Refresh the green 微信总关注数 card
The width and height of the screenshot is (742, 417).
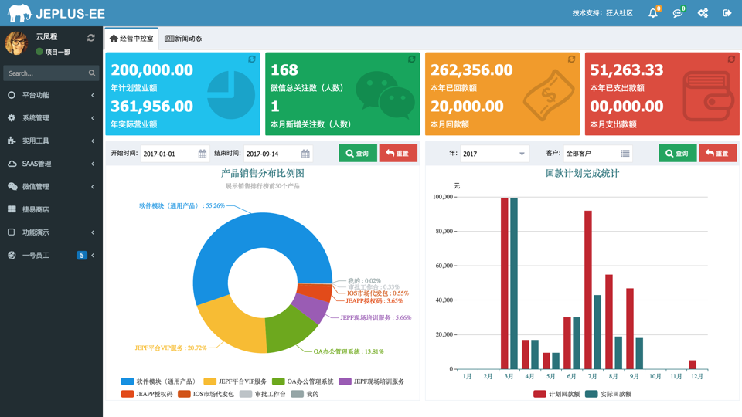[412, 59]
